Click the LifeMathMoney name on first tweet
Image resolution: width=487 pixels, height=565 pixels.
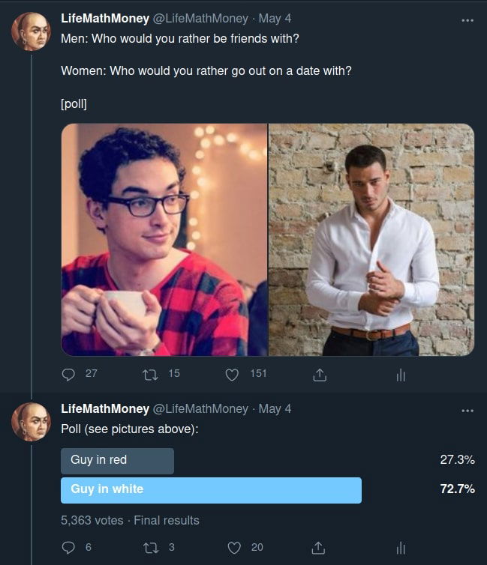pos(104,19)
